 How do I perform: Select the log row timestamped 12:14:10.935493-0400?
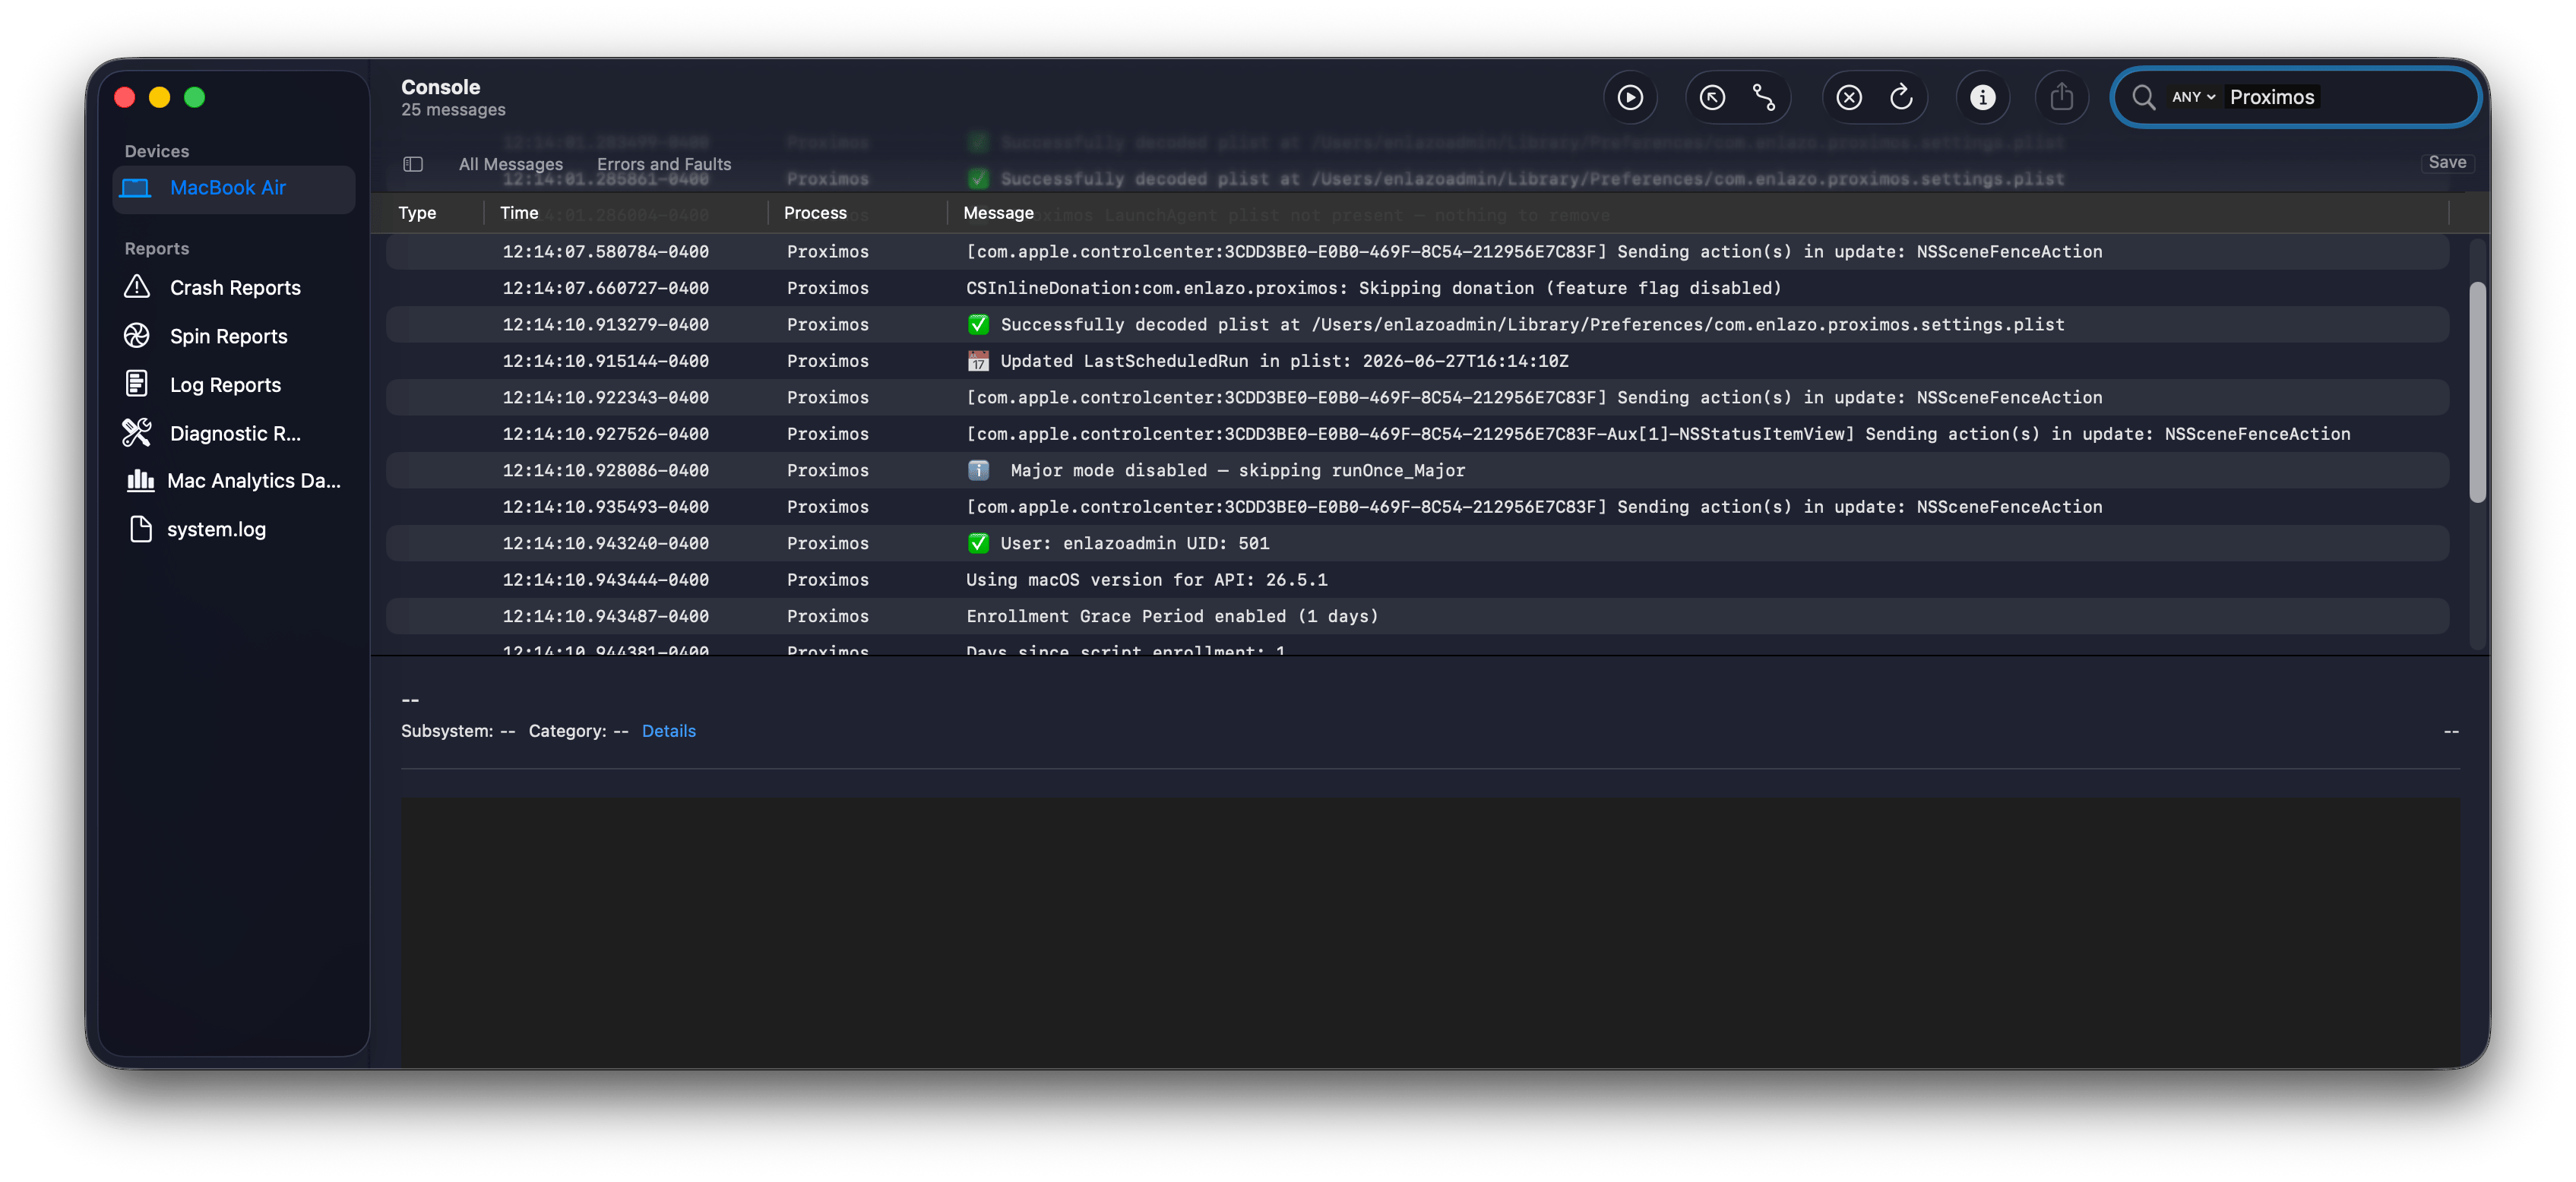(x=1417, y=507)
